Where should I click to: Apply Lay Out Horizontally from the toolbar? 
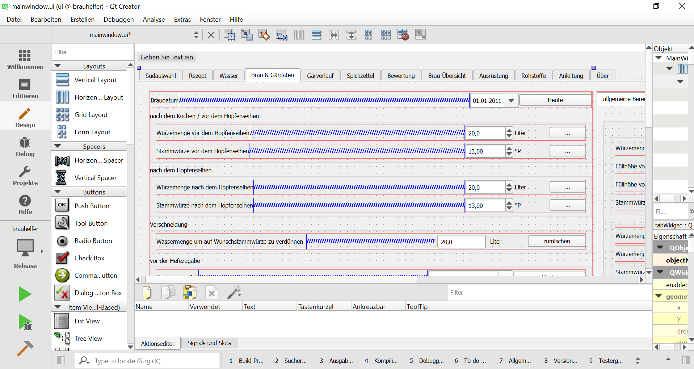click(x=299, y=35)
